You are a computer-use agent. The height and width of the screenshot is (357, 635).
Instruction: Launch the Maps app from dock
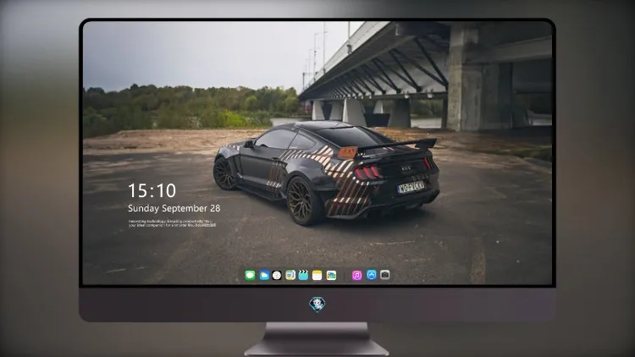290,275
